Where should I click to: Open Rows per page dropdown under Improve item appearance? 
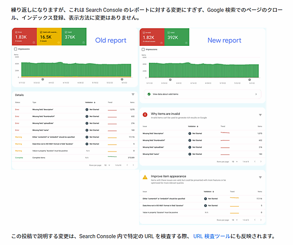[235, 220]
